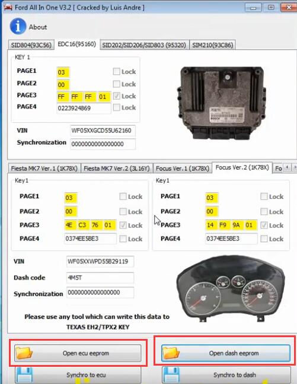Click right dash PAGE3 value 14
Image resolution: width=297 pixels, height=384 pixels.
click(212, 225)
